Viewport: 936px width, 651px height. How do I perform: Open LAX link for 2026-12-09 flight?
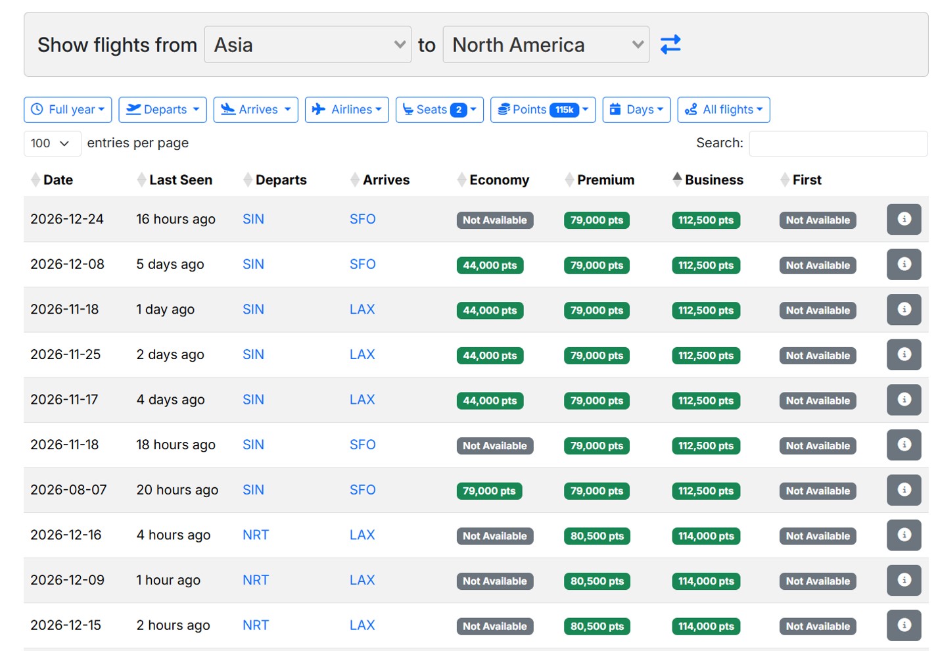[362, 580]
